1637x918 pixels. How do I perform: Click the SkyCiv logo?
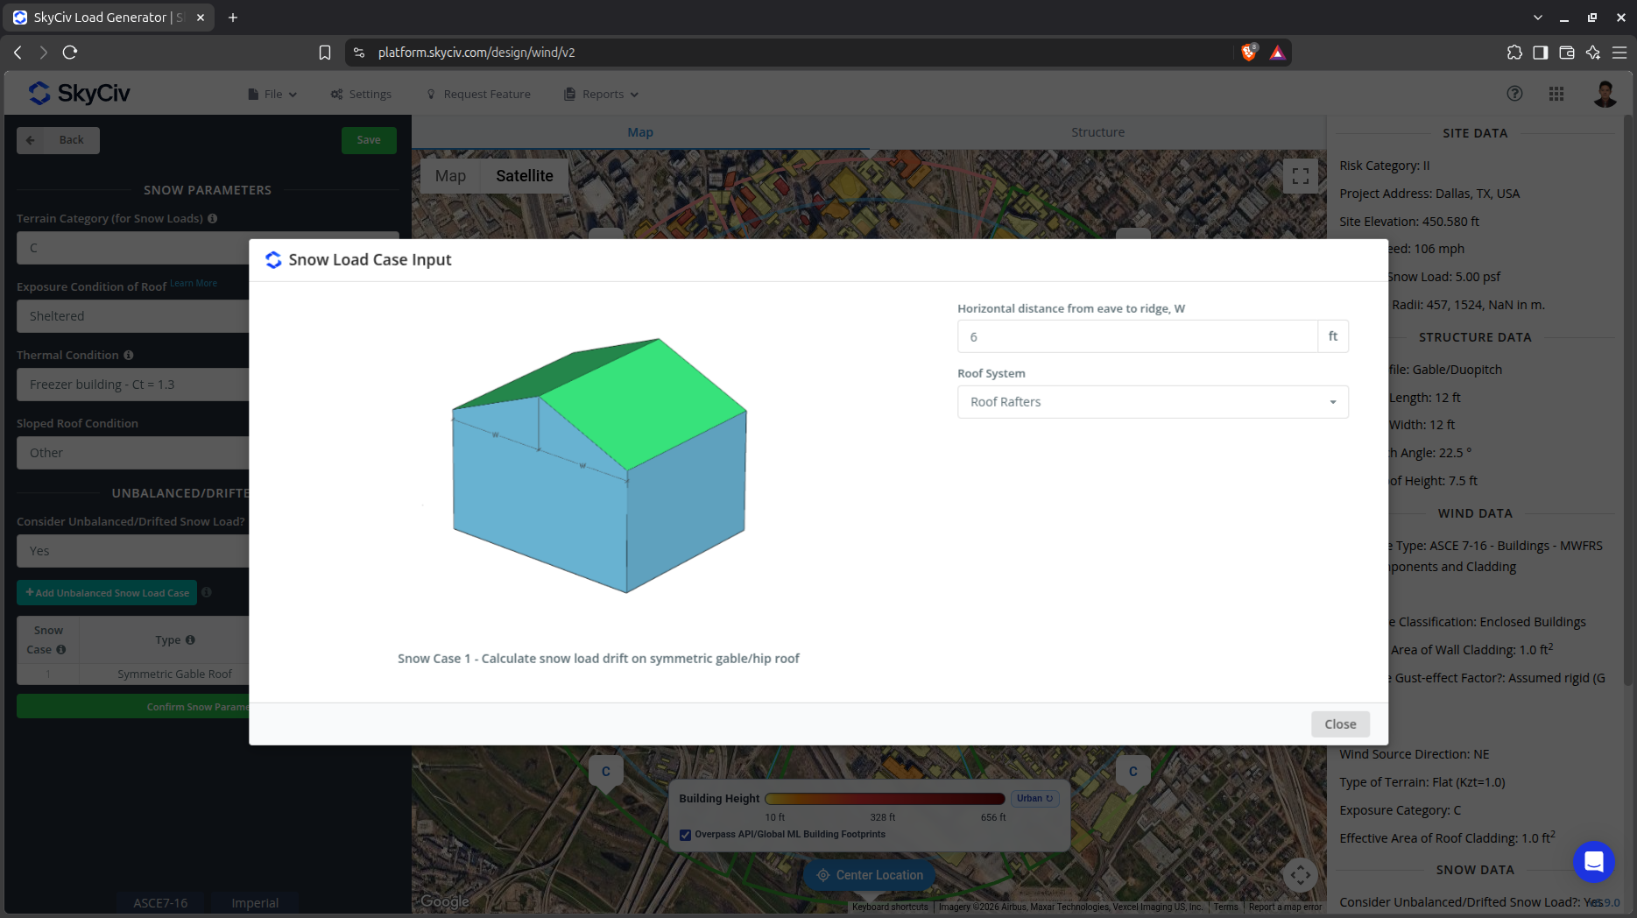tap(80, 93)
